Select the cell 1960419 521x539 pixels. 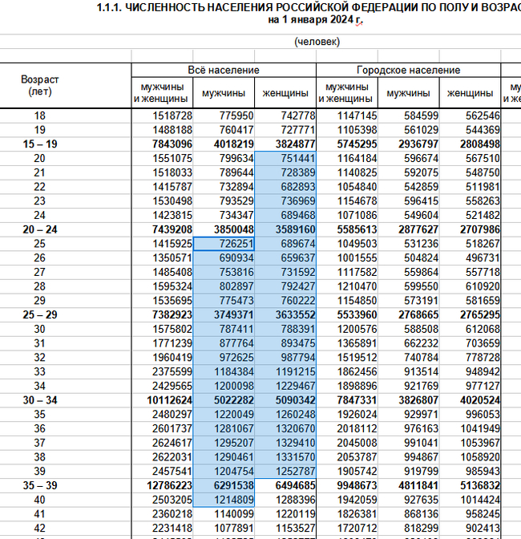click(x=162, y=358)
